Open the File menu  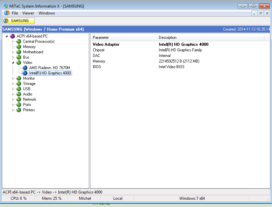click(x=15, y=13)
